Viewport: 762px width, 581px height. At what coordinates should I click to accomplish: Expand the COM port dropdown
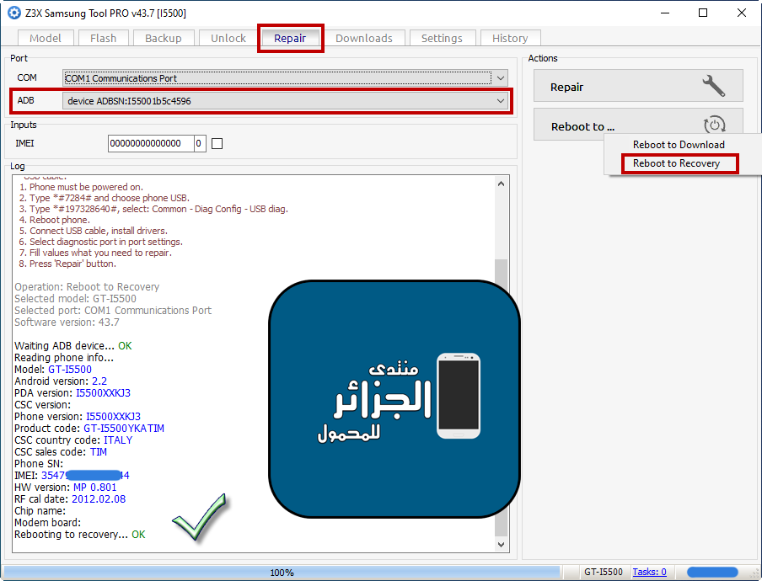point(501,78)
